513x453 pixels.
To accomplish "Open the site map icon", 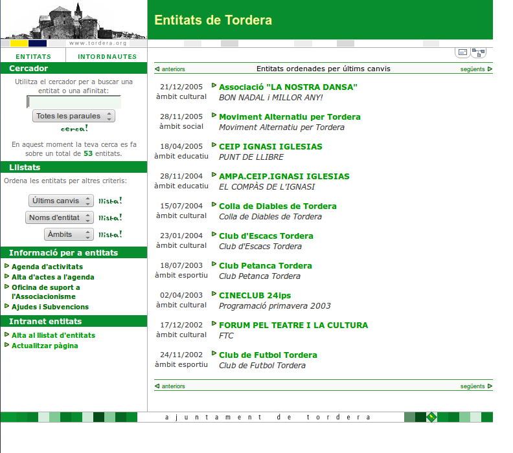I will [x=478, y=52].
